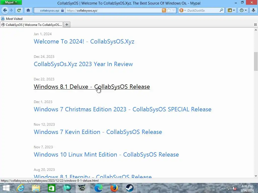Open CollabSysOs.Xyz 2023 Year In Review

click(x=83, y=64)
